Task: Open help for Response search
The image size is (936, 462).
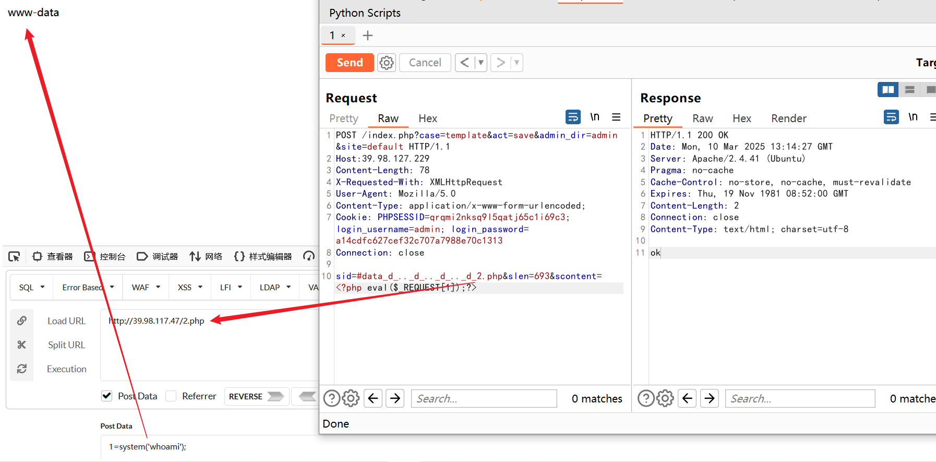Action: coord(646,398)
